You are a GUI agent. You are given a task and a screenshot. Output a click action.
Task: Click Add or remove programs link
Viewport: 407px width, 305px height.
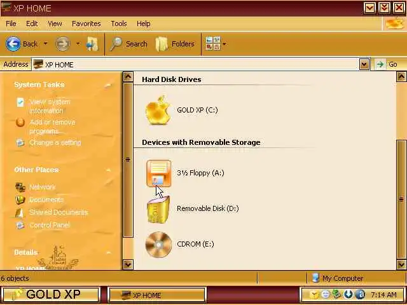(x=52, y=126)
